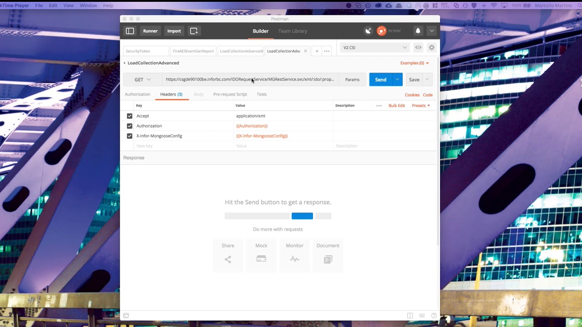The image size is (582, 327).
Task: Open the Save button dropdown arrow
Action: point(427,79)
